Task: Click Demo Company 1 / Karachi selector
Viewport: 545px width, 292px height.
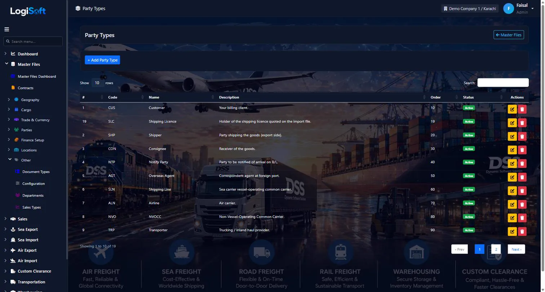Action: [469, 9]
